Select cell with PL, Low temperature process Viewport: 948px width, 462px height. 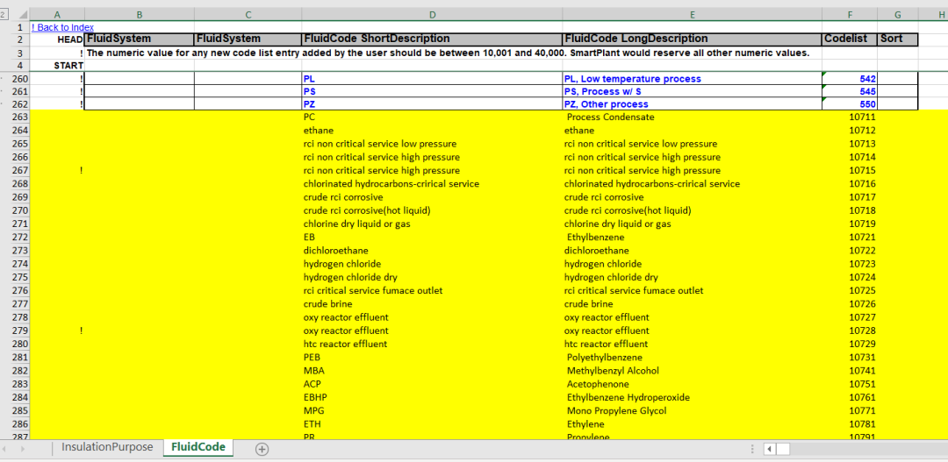click(x=693, y=79)
